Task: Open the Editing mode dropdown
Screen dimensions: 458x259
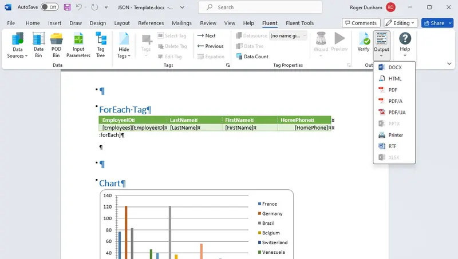Action: click(x=401, y=23)
